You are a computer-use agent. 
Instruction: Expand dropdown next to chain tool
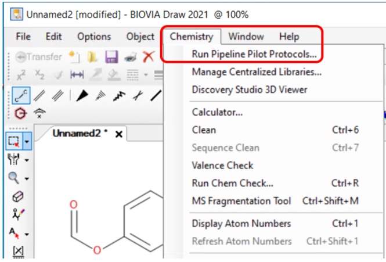(x=27, y=160)
